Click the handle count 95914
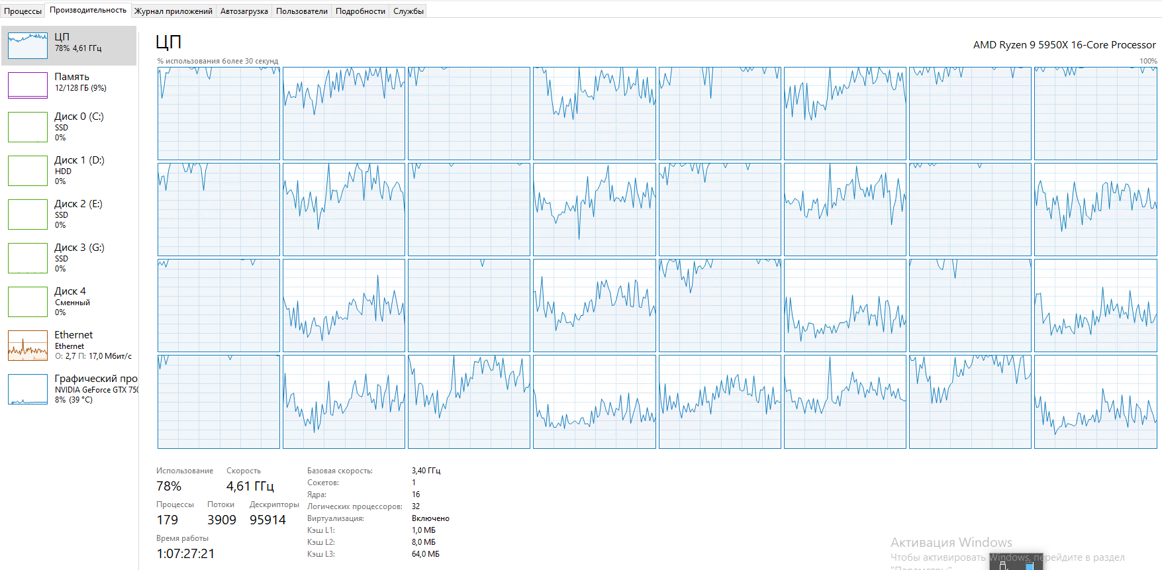 click(x=267, y=520)
